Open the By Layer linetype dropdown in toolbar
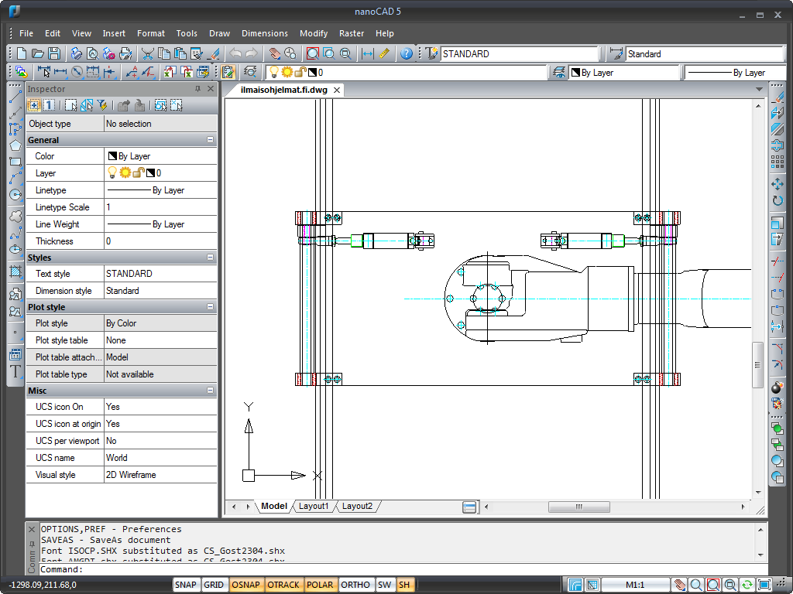Image resolution: width=793 pixels, height=594 pixels. click(x=735, y=72)
